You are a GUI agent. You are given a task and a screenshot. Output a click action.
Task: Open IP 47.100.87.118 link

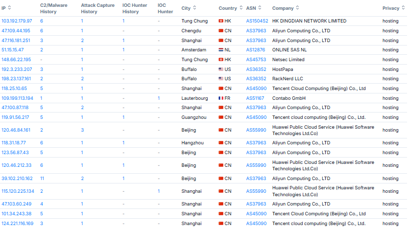tap(15, 108)
